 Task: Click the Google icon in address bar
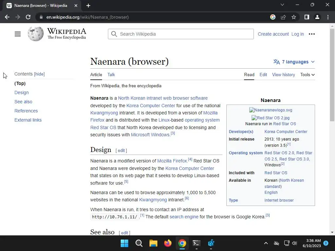pos(273,17)
